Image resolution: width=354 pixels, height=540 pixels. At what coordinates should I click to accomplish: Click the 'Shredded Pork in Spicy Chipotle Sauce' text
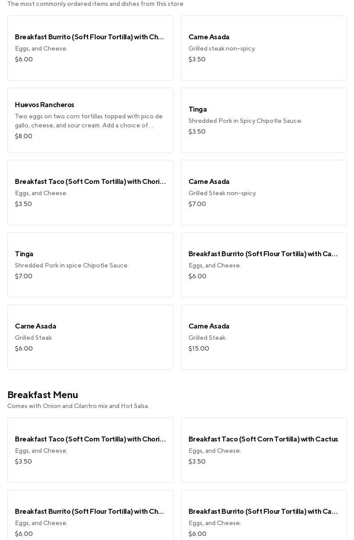pos(245,121)
